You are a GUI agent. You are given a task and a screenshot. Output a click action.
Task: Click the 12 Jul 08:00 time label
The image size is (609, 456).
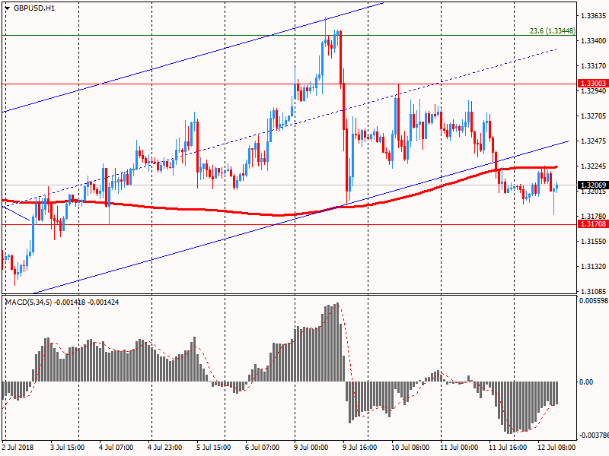[x=556, y=447]
